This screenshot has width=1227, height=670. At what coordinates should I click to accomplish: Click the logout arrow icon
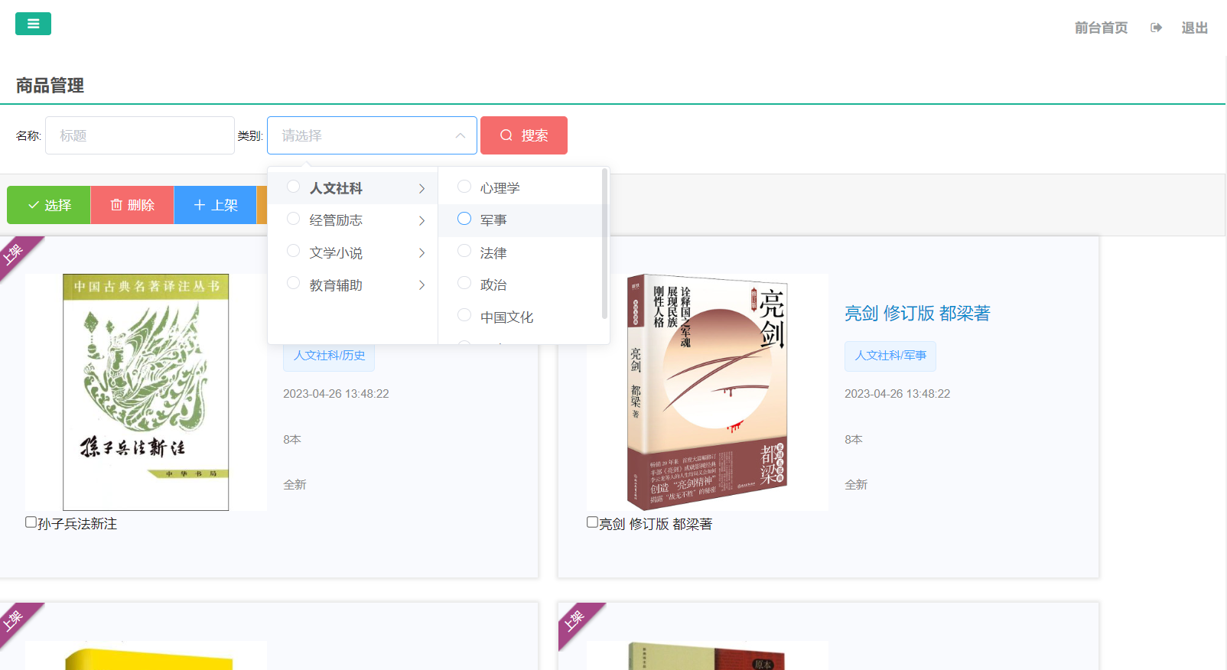pos(1156,28)
